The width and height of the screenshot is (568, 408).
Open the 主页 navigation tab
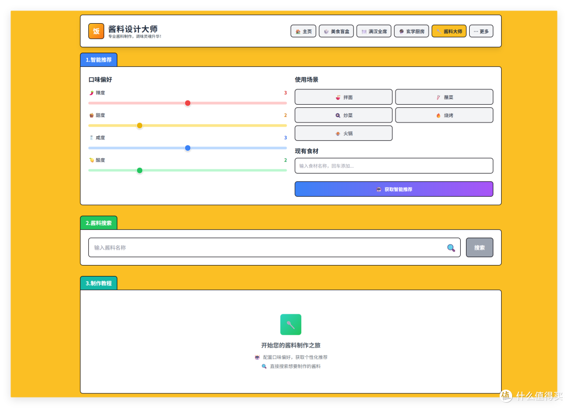(303, 31)
